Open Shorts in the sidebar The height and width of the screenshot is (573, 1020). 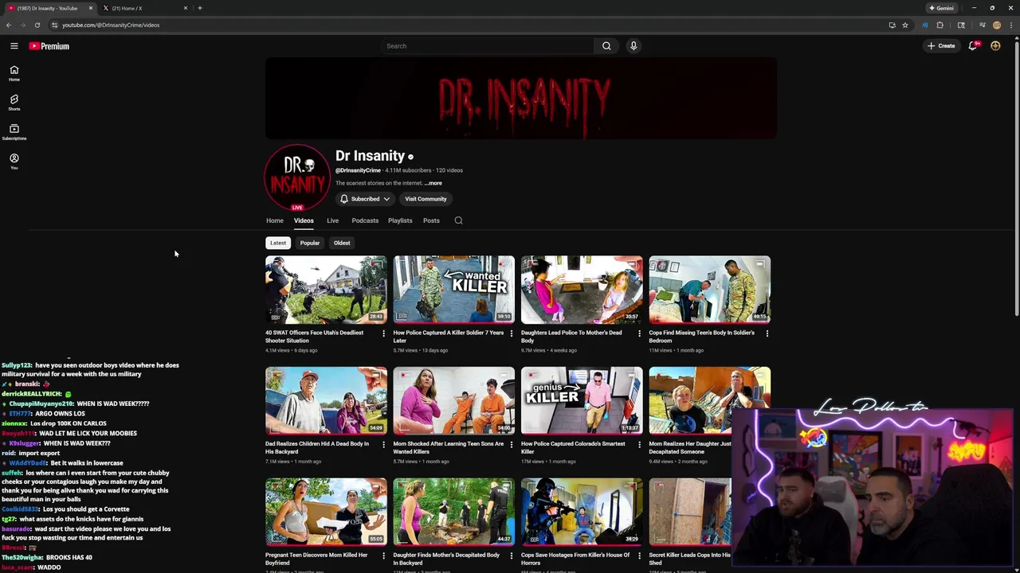coord(14,103)
